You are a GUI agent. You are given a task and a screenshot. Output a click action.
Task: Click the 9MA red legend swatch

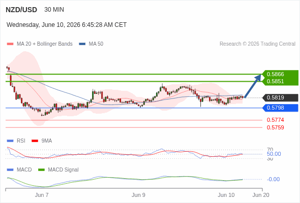coord(35,141)
